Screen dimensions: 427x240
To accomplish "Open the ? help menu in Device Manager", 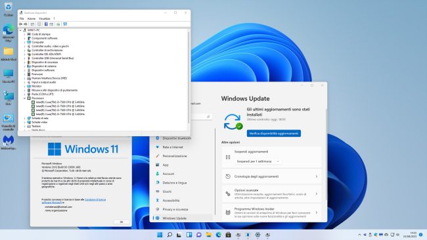I will pyautogui.click(x=54, y=18).
